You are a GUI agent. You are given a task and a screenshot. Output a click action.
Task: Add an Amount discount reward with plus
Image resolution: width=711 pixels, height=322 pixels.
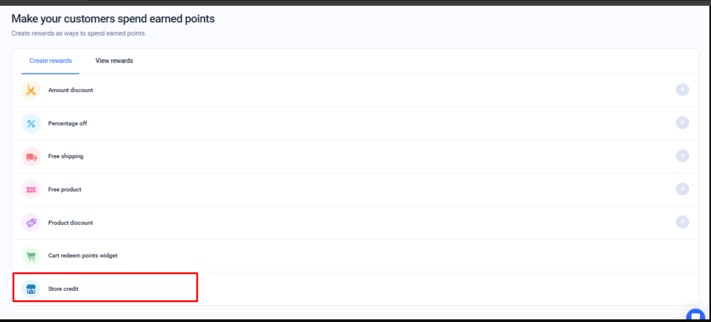pos(682,90)
